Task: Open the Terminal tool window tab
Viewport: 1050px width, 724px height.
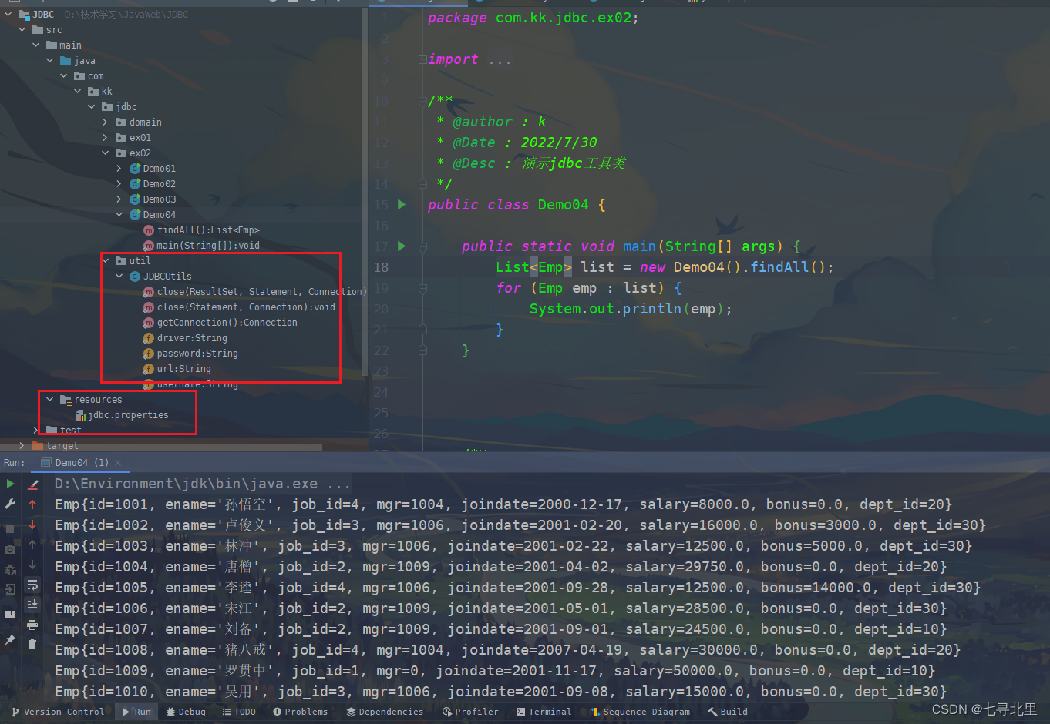Action: (x=544, y=712)
